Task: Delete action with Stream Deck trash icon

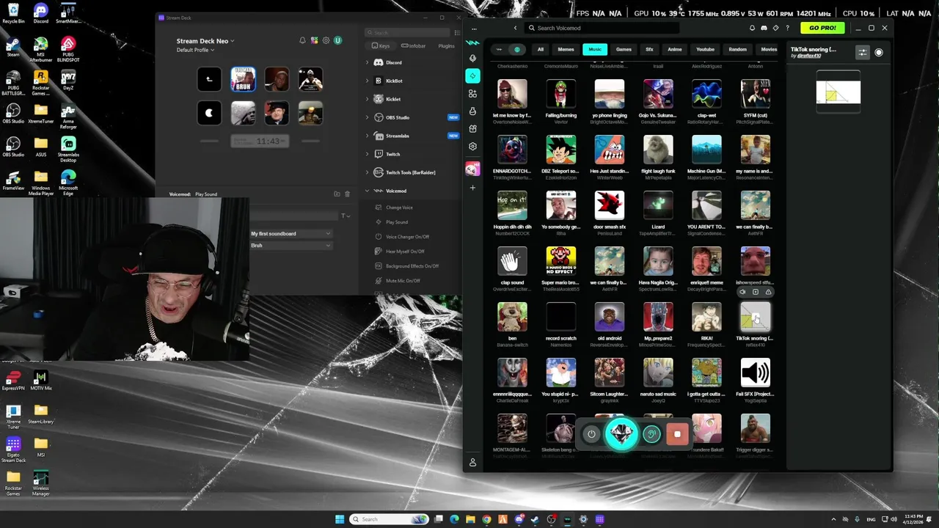Action: coord(348,194)
